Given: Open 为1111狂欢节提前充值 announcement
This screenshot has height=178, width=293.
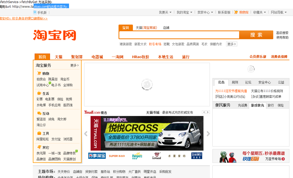Looking at the screenshot, I should click(x=231, y=91).
